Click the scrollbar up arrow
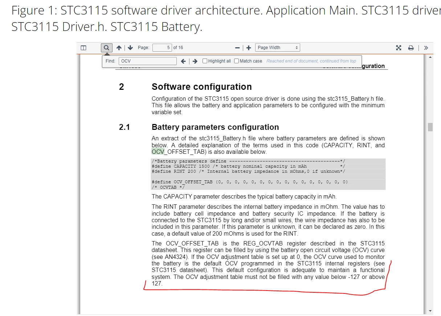 [430, 57]
